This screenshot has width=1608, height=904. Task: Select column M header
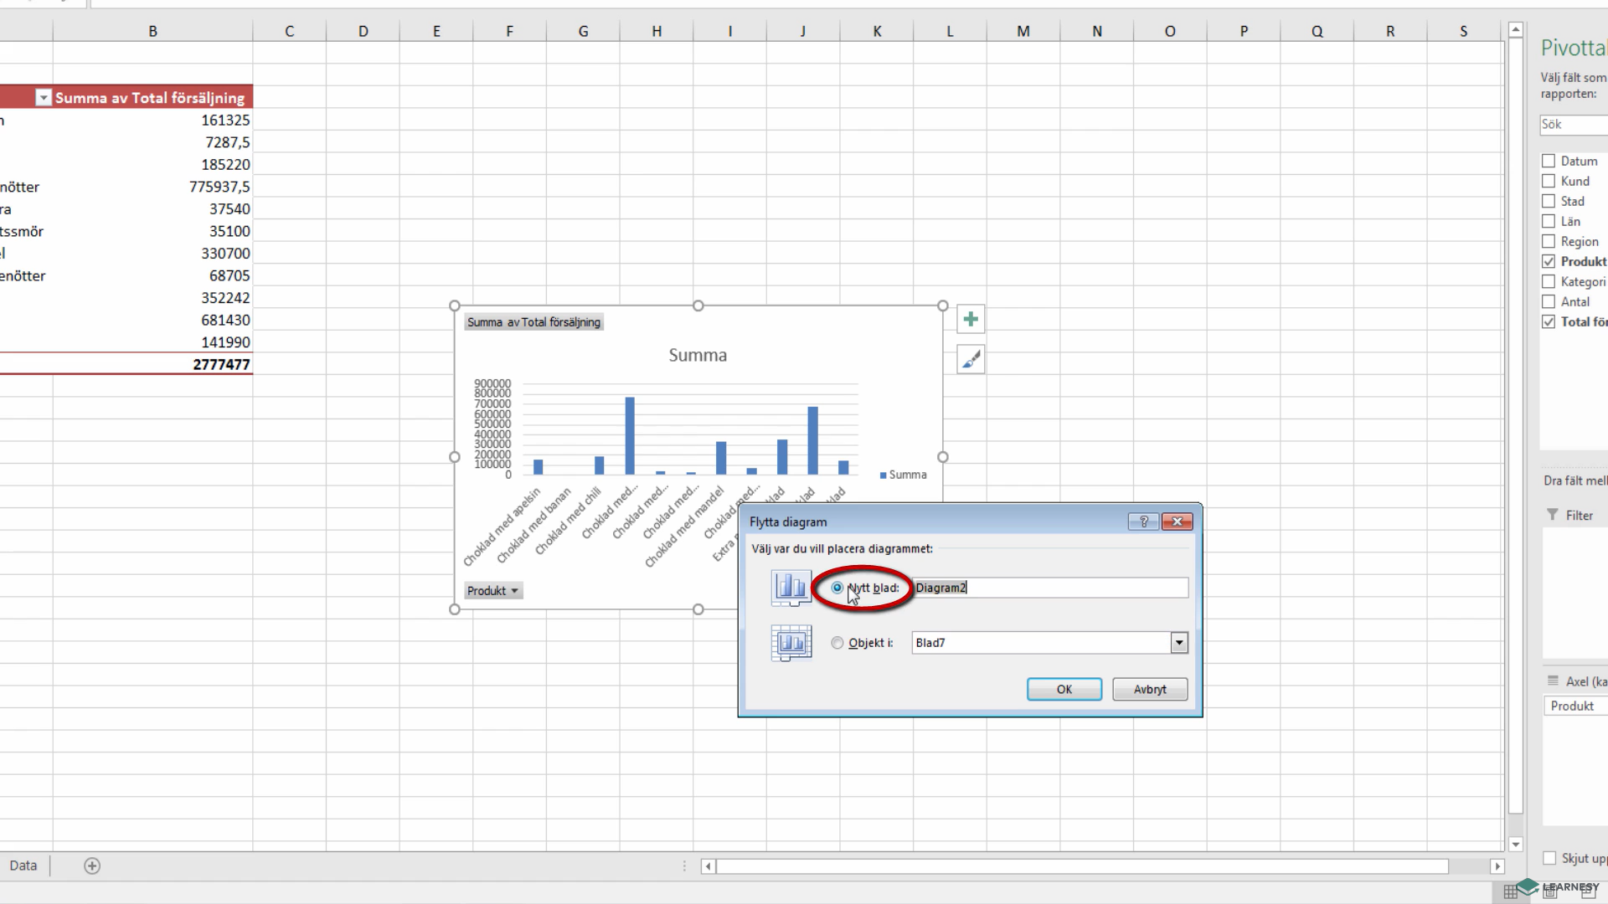pos(1023,31)
